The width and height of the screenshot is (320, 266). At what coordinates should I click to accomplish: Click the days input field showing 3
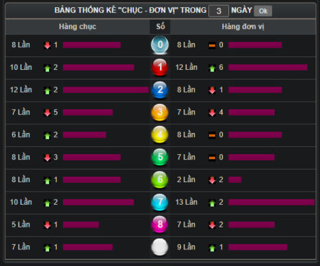tap(218, 11)
